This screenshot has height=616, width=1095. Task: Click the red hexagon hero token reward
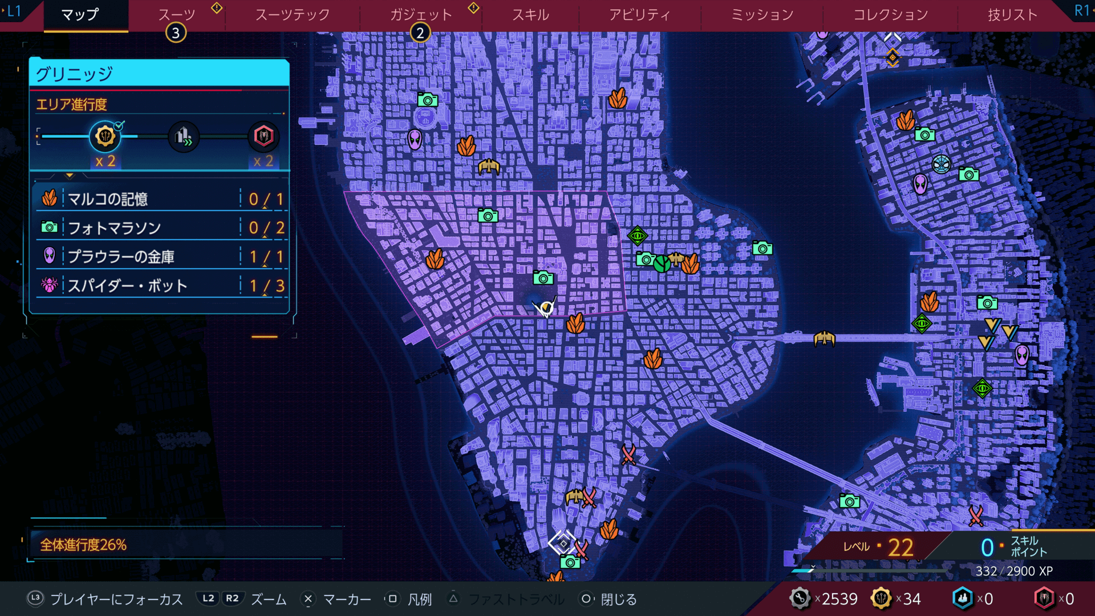pos(263,136)
